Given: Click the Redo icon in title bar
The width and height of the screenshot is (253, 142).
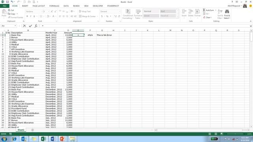Looking at the screenshot, I should click(18, 2).
